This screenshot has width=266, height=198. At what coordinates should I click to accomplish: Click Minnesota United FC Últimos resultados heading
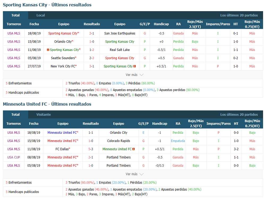tap(47, 104)
